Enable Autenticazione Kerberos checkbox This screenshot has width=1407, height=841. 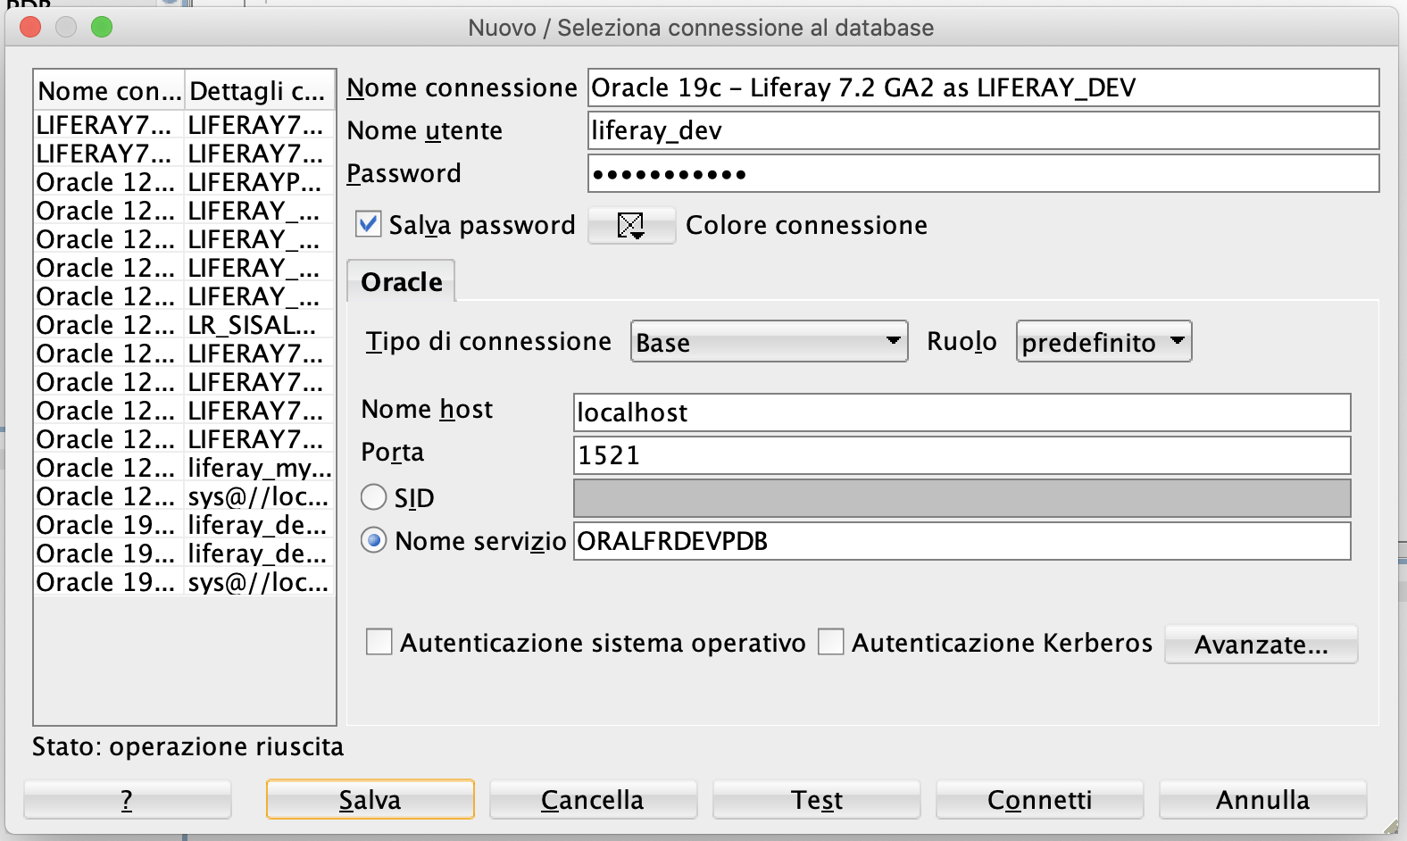pos(831,642)
